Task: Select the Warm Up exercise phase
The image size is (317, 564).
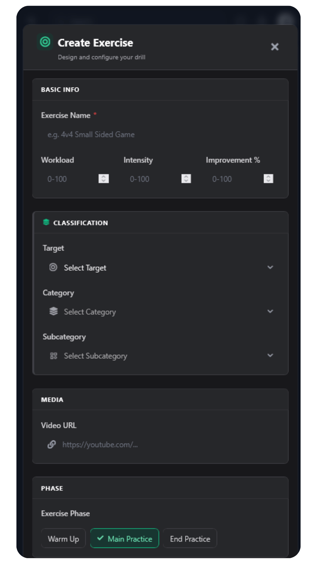Action: pos(63,538)
